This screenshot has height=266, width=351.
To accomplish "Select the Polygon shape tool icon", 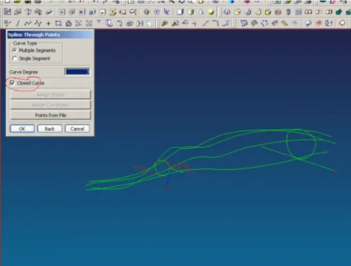I will 69,23.
